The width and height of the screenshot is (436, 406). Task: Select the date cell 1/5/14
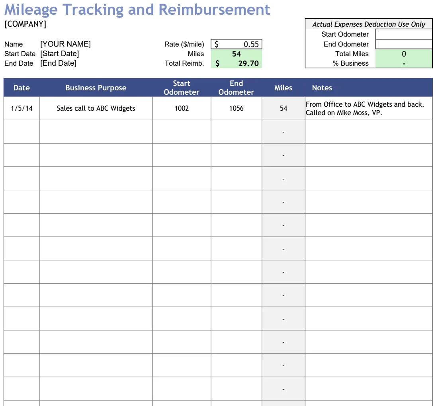[x=22, y=108]
